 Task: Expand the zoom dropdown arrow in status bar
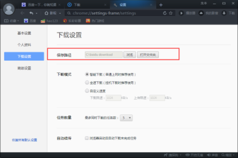[234, 155]
